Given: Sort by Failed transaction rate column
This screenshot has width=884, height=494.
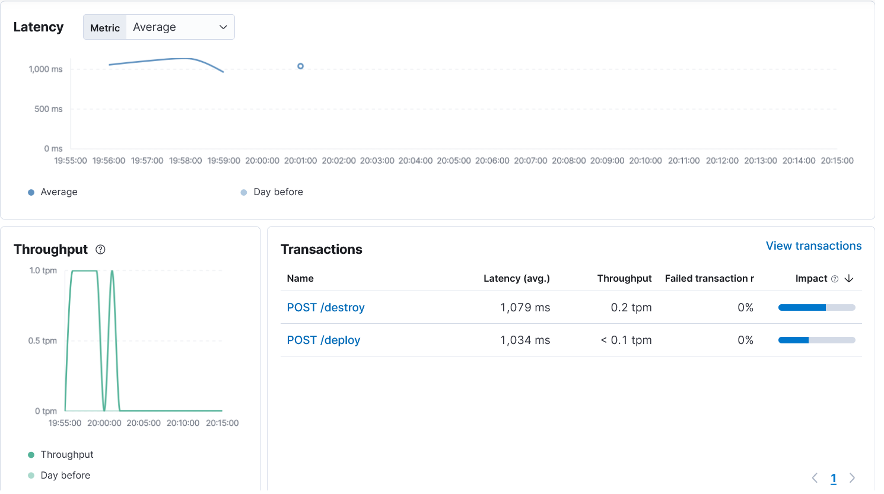Looking at the screenshot, I should 709,279.
